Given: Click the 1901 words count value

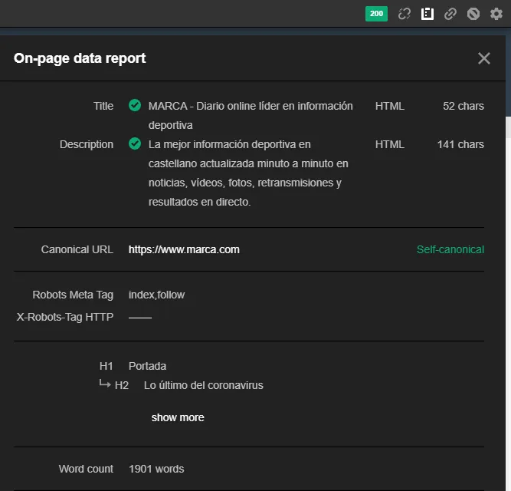Looking at the screenshot, I should (156, 469).
